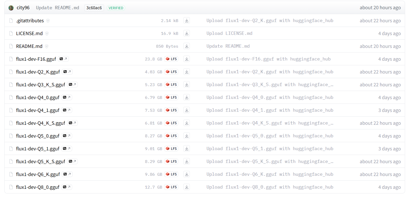Image resolution: width=412 pixels, height=197 pixels.
Task: Click the shield icon next to README.md
Action: (x=46, y=46)
